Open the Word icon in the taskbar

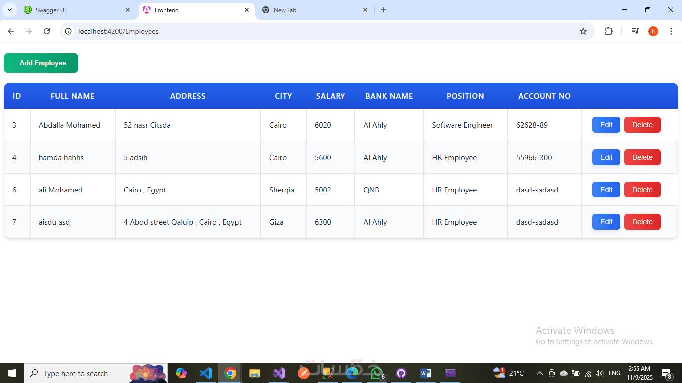click(x=425, y=373)
